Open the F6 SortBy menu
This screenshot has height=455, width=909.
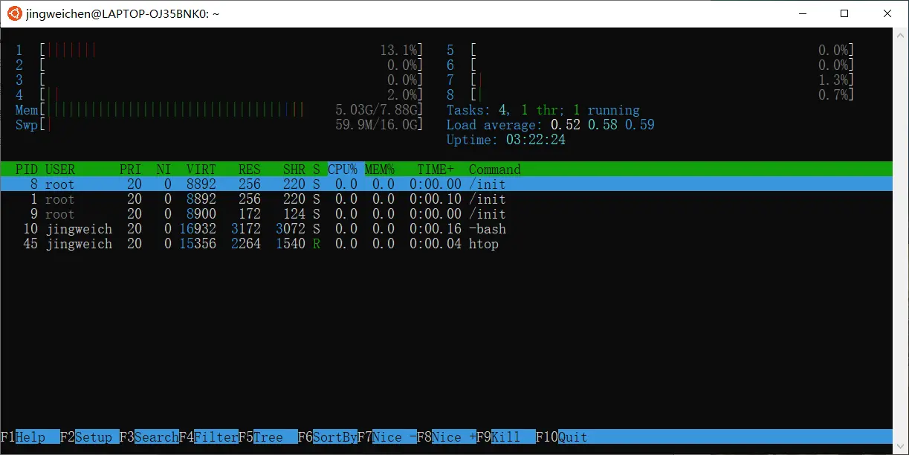coord(327,437)
